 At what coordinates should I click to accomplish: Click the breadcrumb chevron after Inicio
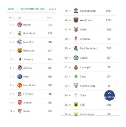17,9
